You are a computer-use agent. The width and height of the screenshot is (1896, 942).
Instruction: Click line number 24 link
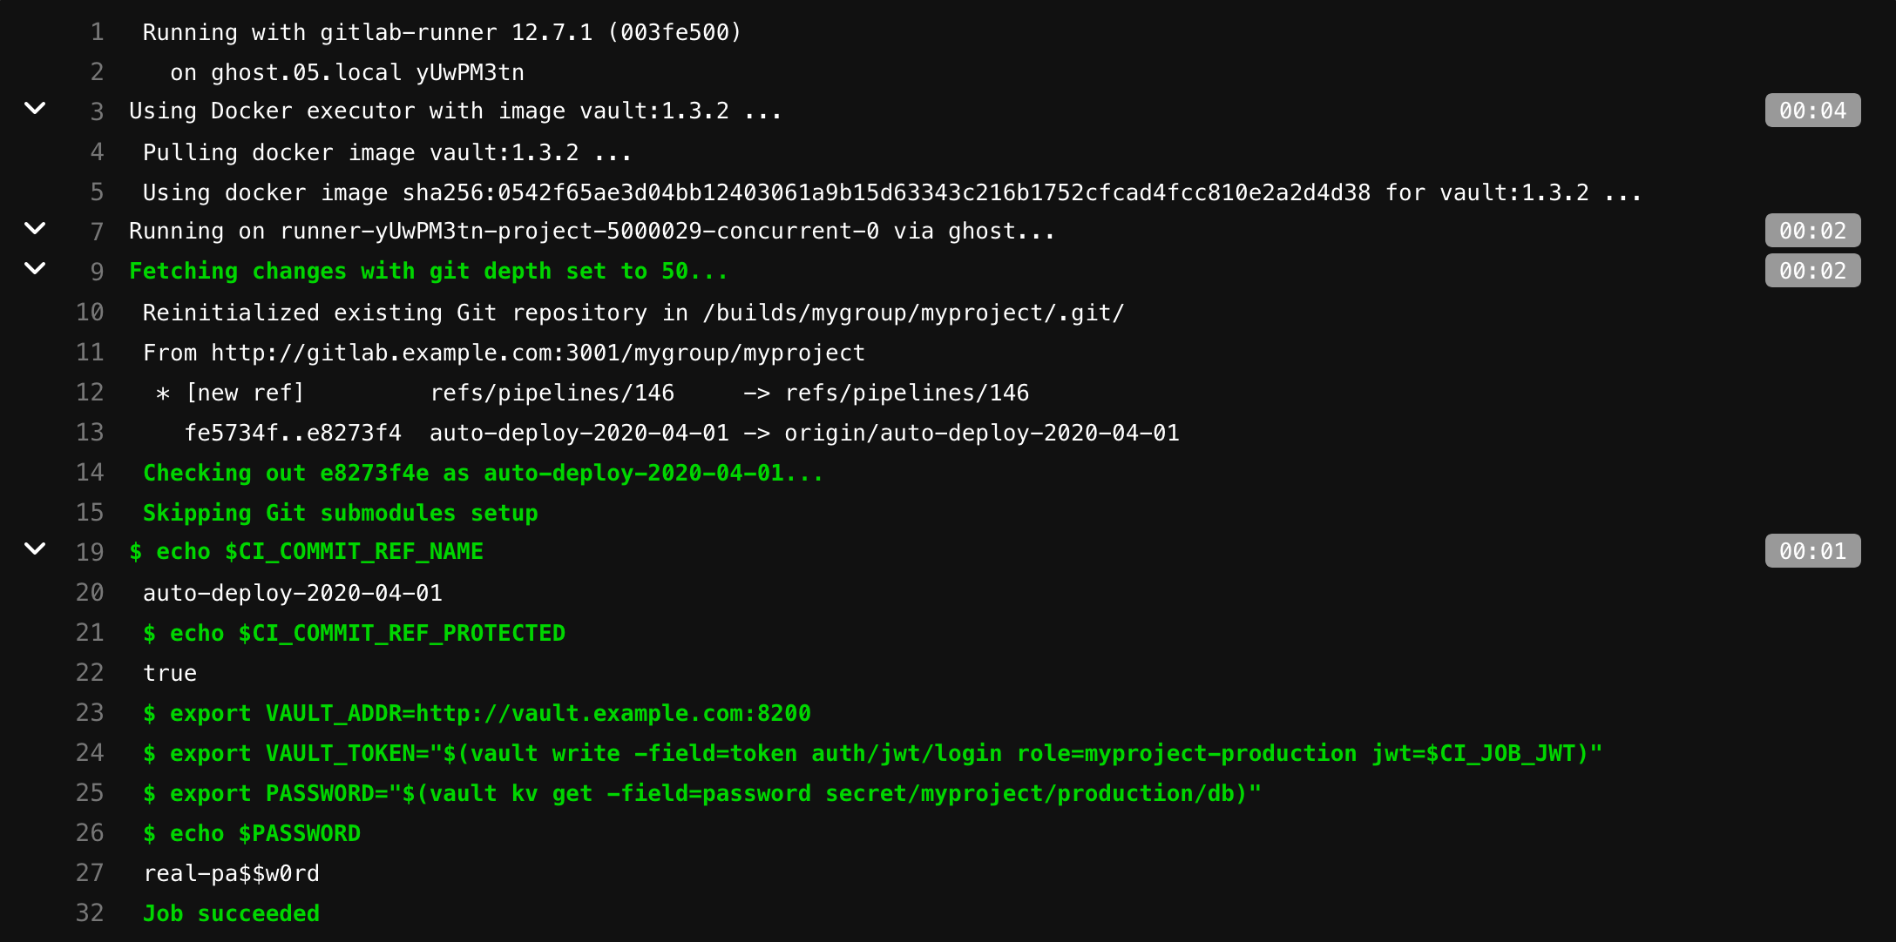point(90,753)
